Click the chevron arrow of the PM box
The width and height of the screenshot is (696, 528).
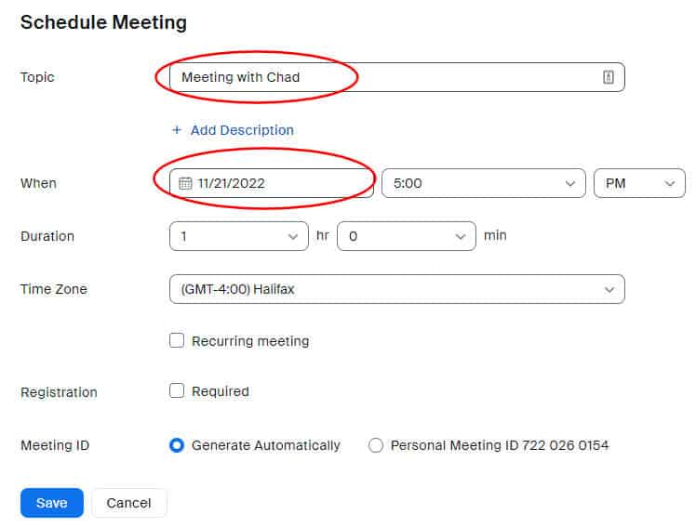(x=670, y=183)
